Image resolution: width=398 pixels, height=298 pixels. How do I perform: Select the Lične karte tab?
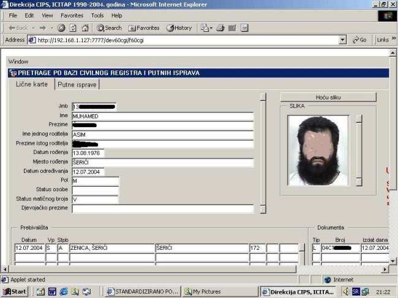click(31, 85)
